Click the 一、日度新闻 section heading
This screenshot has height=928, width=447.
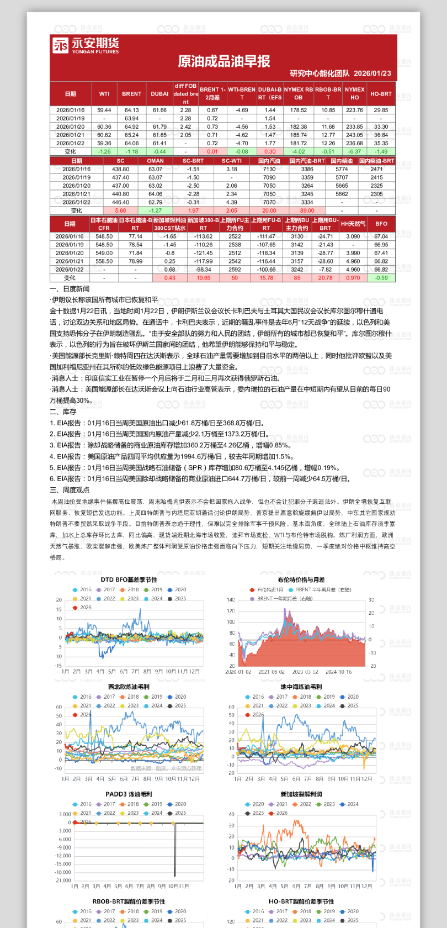[70, 289]
